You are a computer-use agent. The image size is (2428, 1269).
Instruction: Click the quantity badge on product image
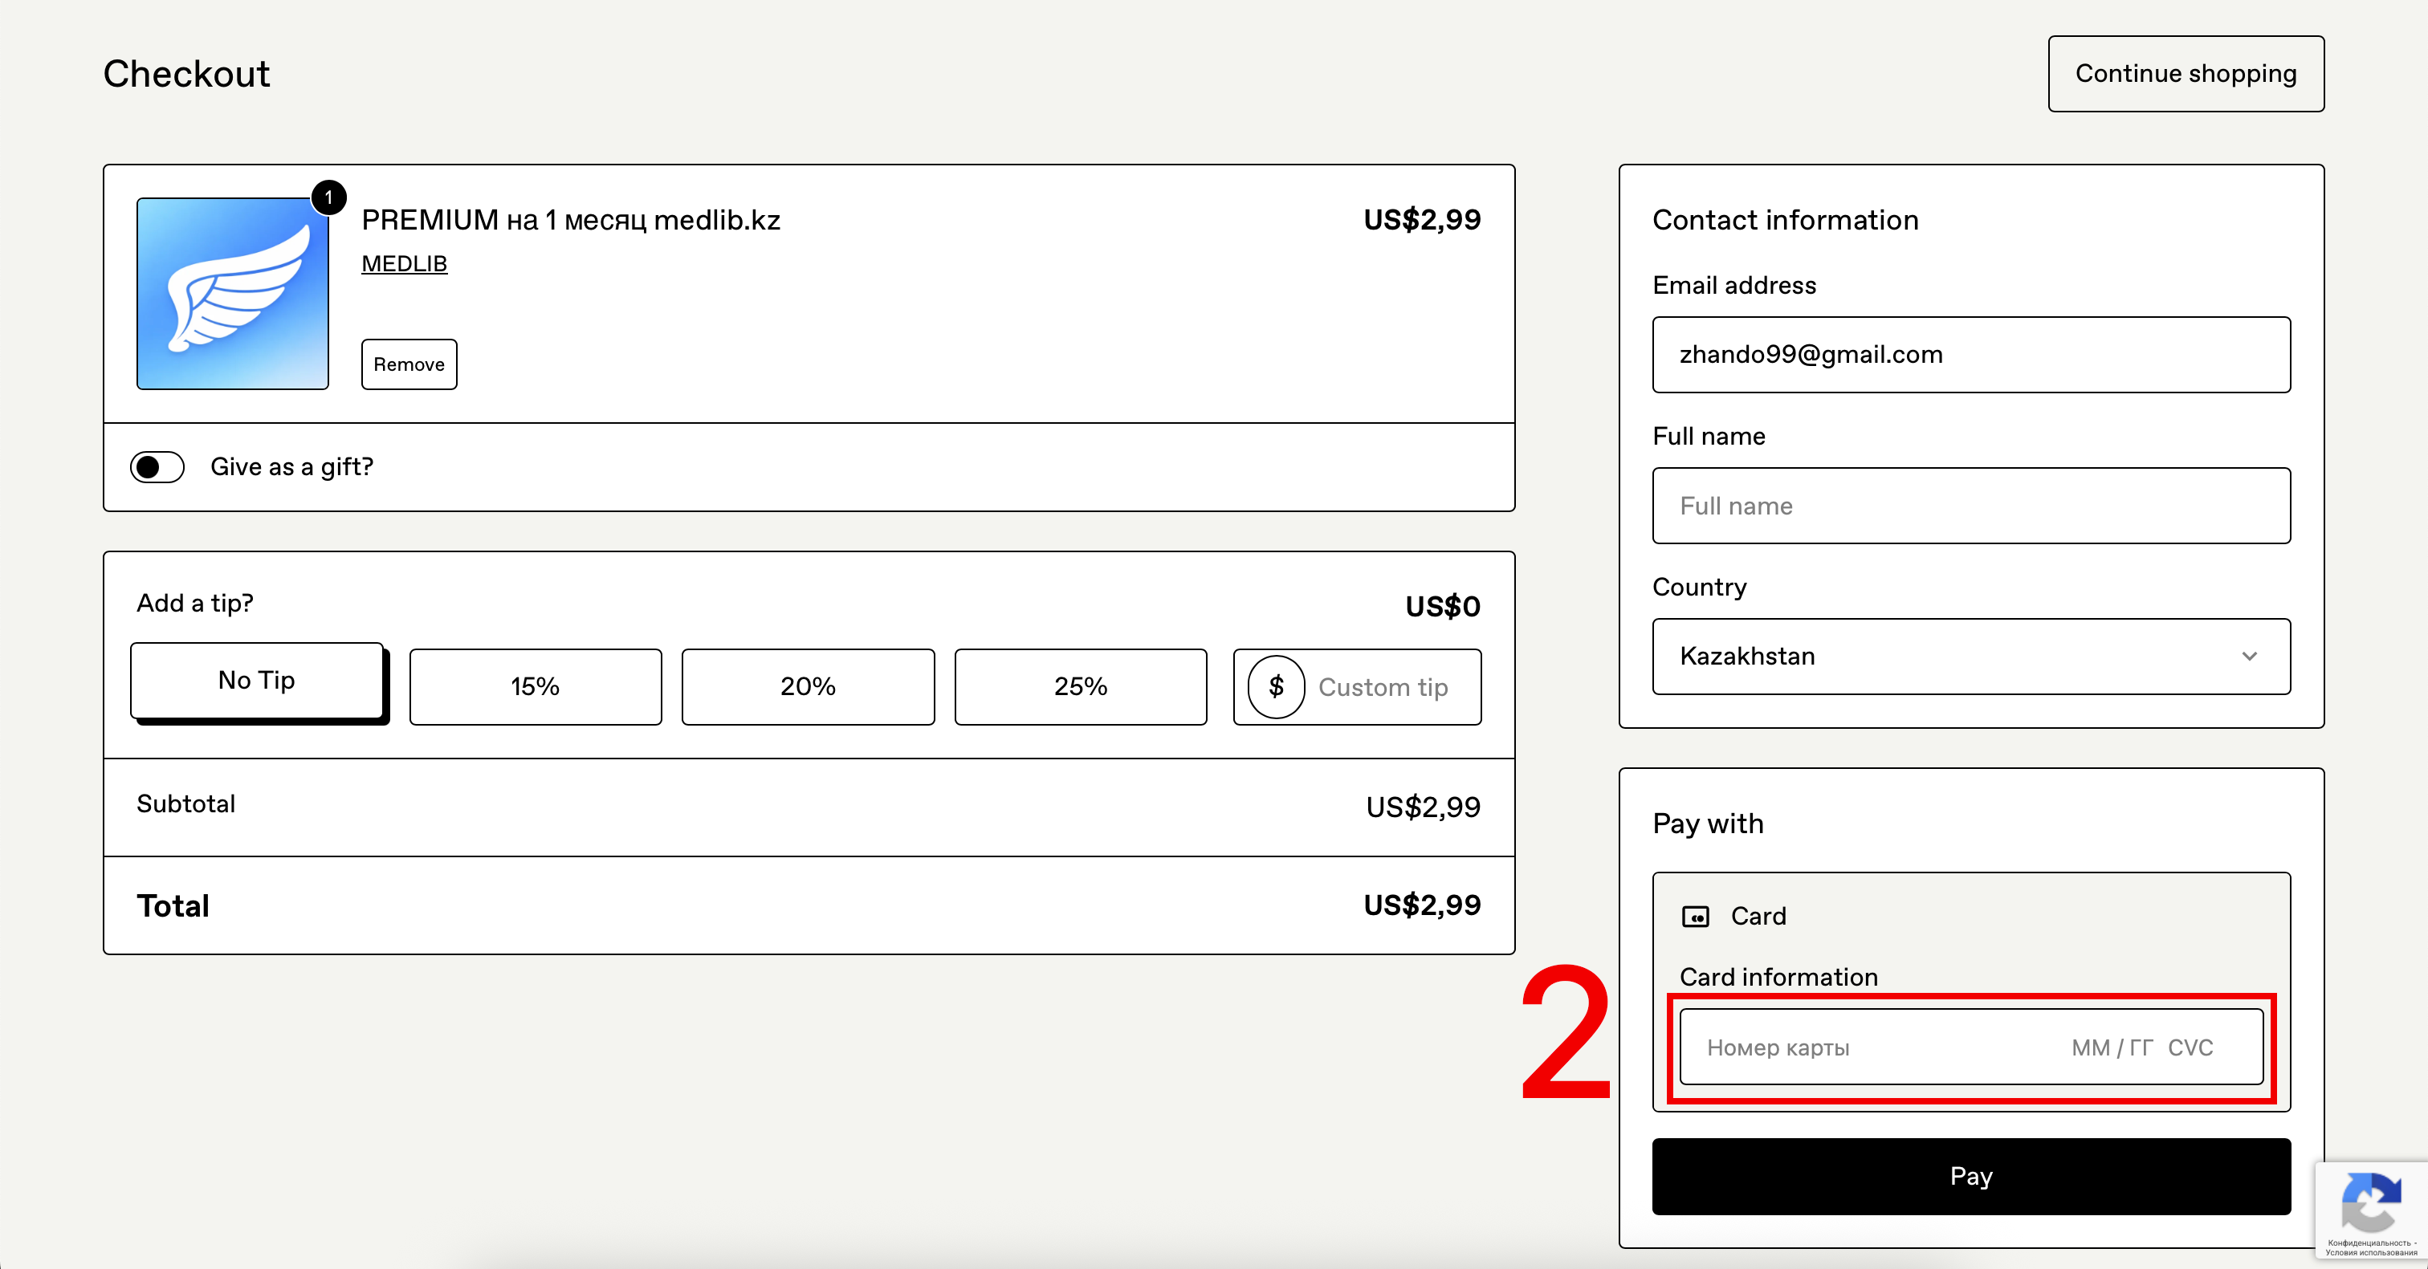click(328, 197)
